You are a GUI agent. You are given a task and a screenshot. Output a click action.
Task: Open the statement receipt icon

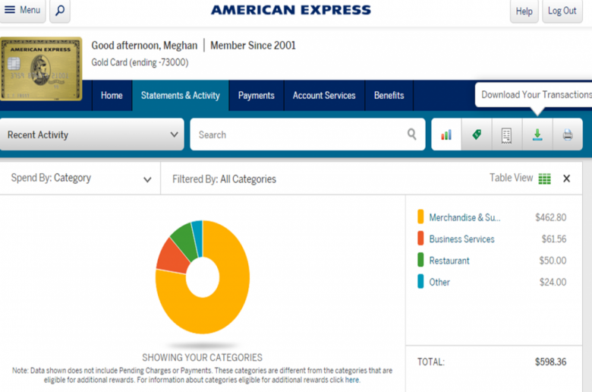(507, 134)
